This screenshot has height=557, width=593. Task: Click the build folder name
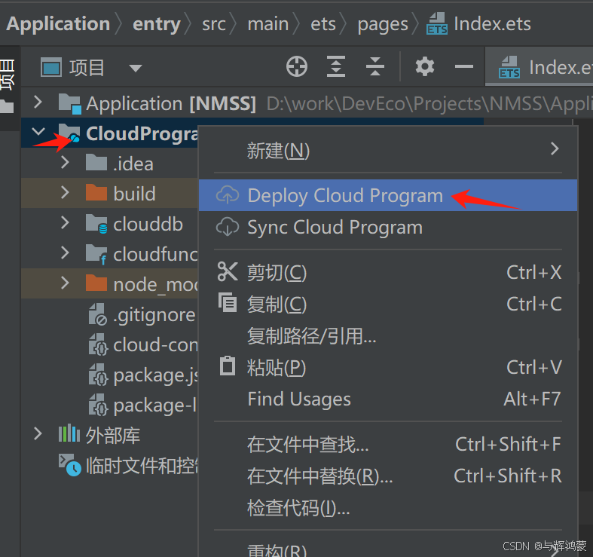click(x=134, y=194)
